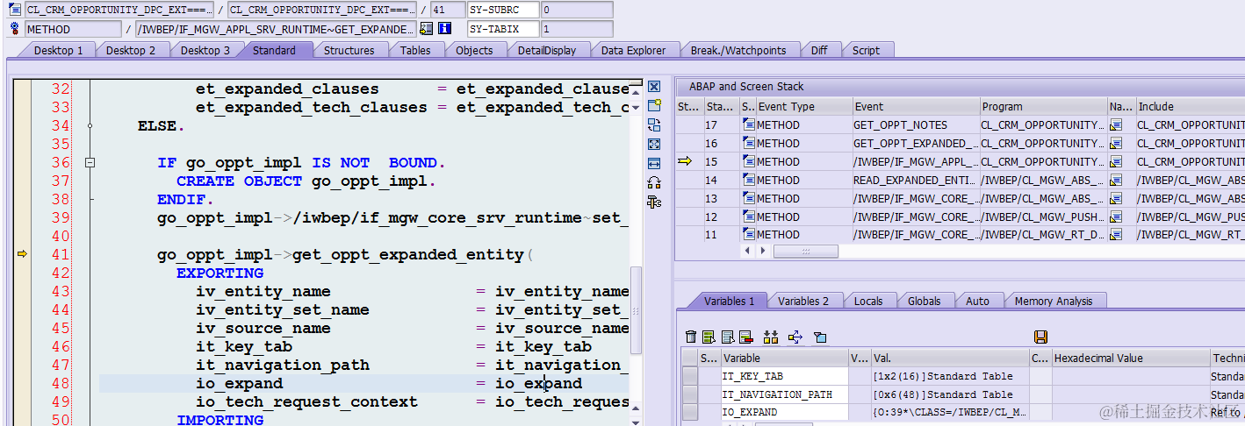Click the SY-TABIX variable name field
This screenshot has height=426, width=1245.
[x=502, y=29]
